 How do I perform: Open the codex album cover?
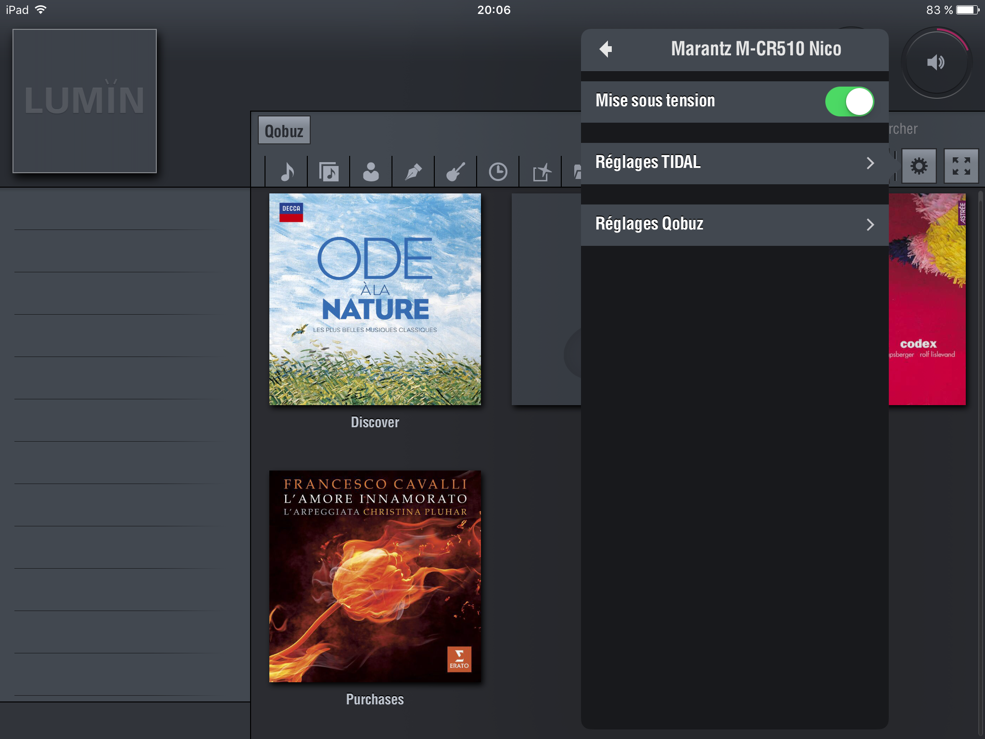coord(927,299)
